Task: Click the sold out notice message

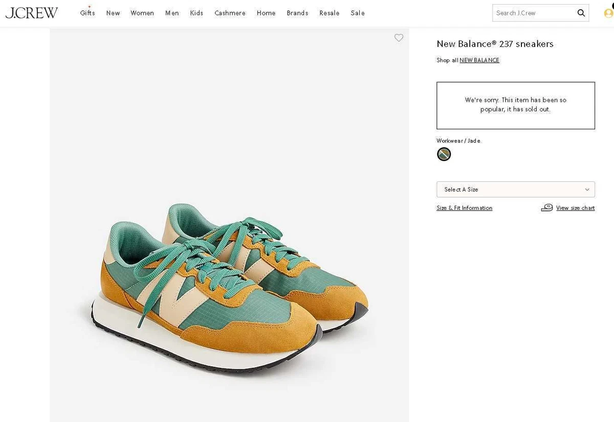Action: [x=516, y=105]
